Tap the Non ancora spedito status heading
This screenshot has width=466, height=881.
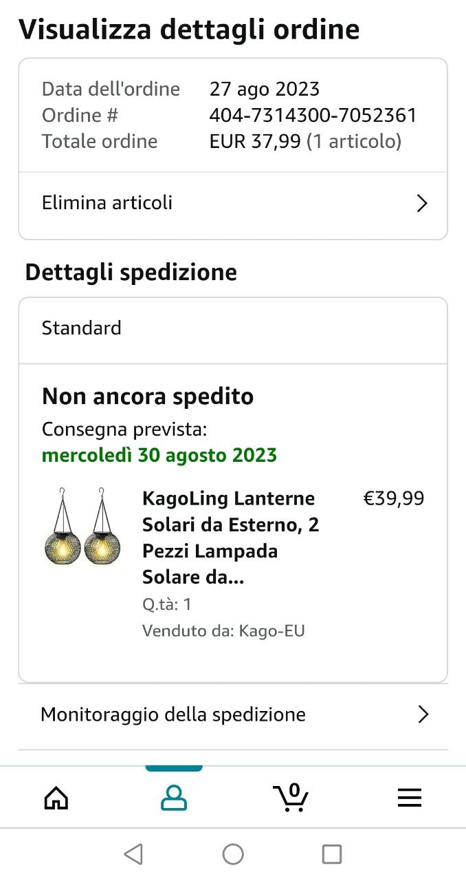pos(148,396)
